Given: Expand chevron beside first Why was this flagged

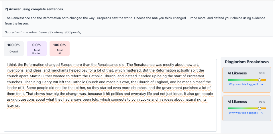Looking at the screenshot, I should [x=262, y=84].
